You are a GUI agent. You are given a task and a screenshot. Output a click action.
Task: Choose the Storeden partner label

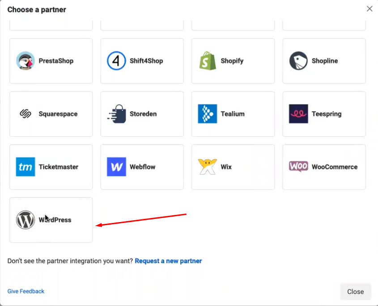point(143,114)
